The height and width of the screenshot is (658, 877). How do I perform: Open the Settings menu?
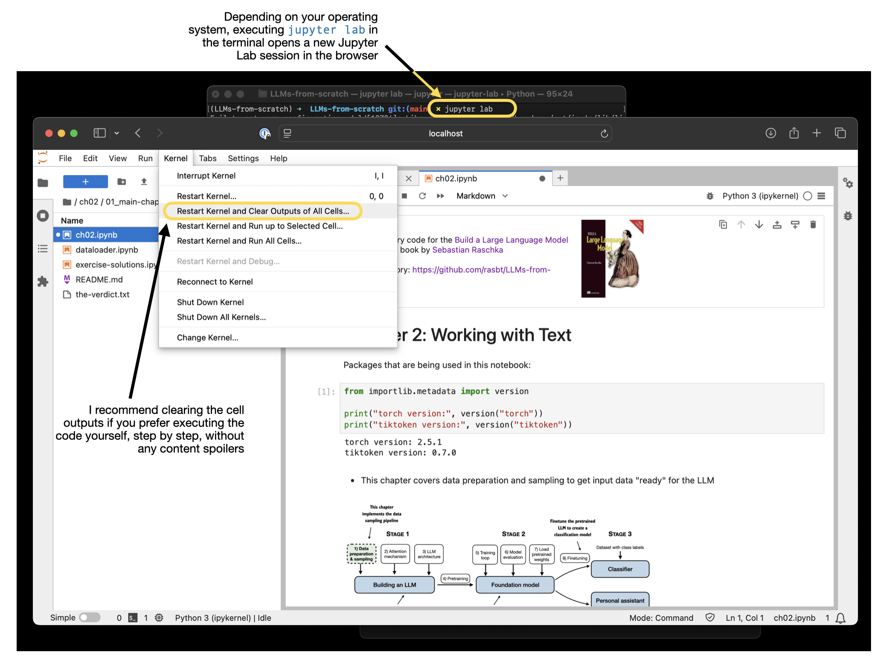point(243,158)
